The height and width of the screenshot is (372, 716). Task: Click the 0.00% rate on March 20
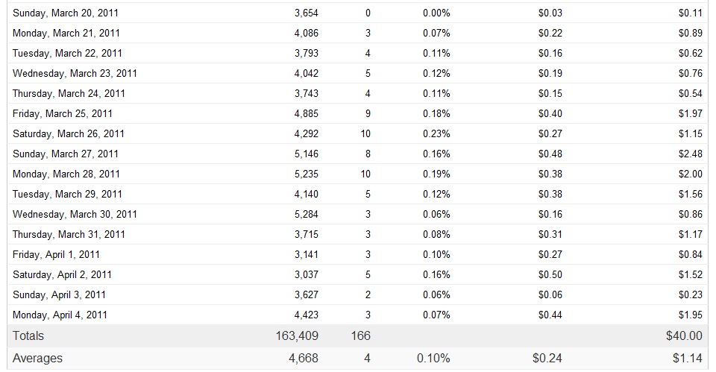coord(436,13)
